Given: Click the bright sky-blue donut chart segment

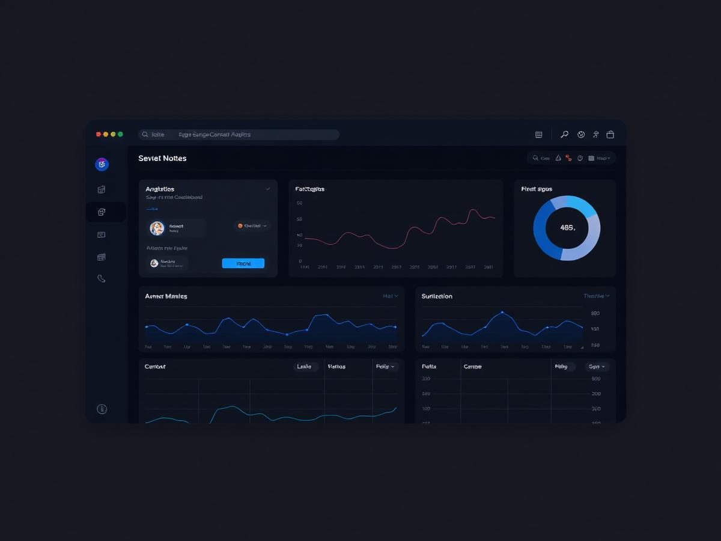Looking at the screenshot, I should (580, 206).
